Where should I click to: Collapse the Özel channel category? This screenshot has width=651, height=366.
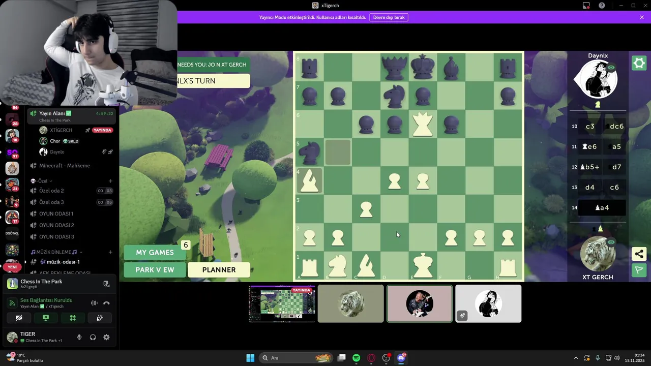pos(42,181)
